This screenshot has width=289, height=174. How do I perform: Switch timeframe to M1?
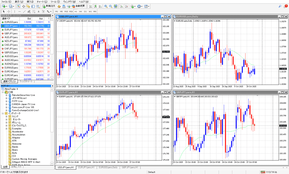(56, 12)
